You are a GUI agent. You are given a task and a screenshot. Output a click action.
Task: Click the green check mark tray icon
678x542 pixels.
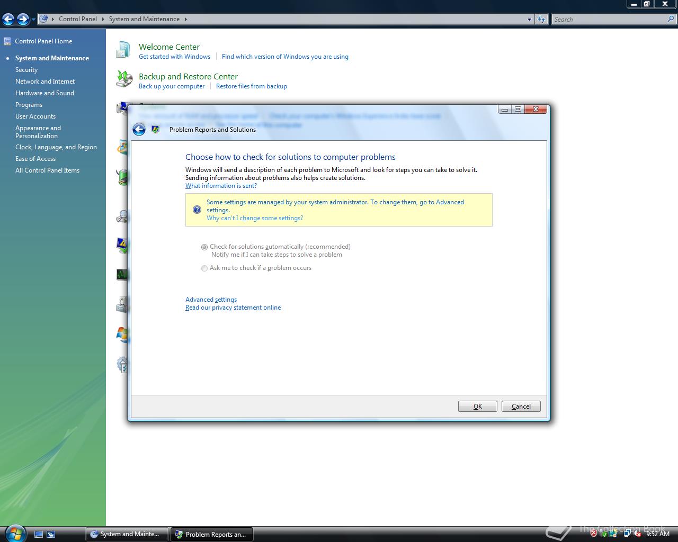coord(604,534)
